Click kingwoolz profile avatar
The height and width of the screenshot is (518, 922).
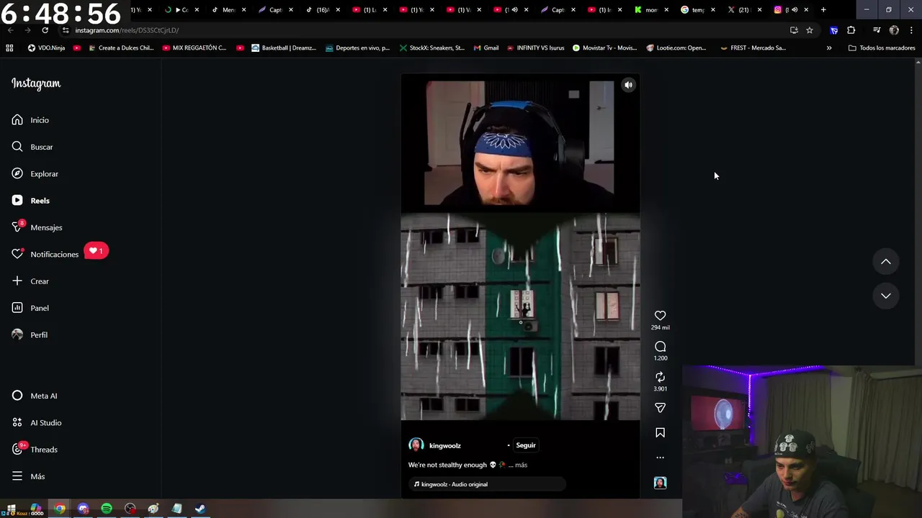[416, 445]
